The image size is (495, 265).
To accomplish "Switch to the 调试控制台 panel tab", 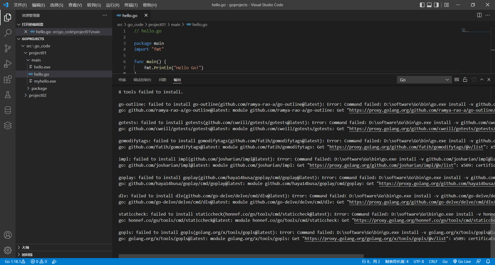I will pos(142,80).
